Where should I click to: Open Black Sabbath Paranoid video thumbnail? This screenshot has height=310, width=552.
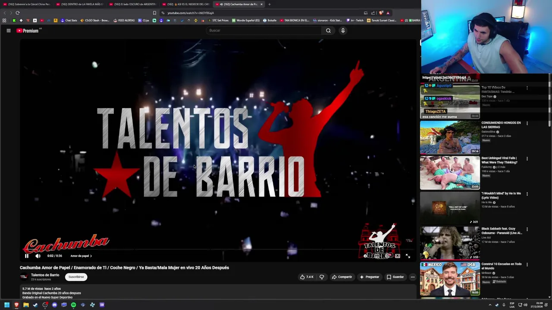pyautogui.click(x=450, y=243)
